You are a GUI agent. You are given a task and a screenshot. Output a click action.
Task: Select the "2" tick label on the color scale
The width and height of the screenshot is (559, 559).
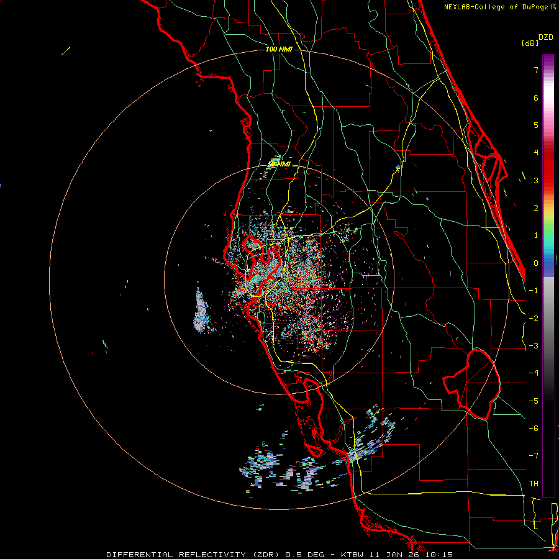(536, 208)
